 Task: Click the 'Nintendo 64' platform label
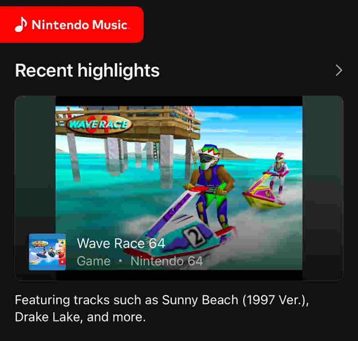pos(167,261)
